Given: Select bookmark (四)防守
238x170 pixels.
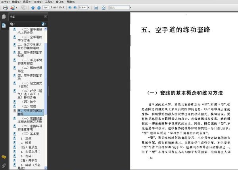Looking at the screenshot, I should tap(29, 102).
